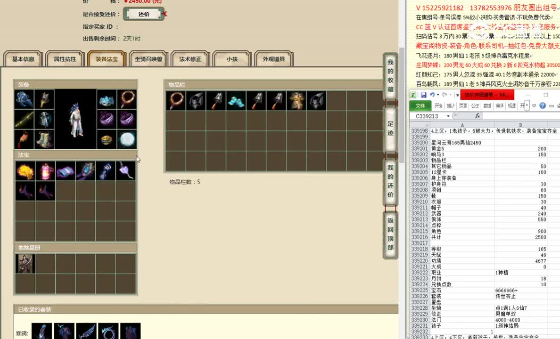Switch to the 坐骑召唤兽 tab
560x339 pixels.
[149, 59]
